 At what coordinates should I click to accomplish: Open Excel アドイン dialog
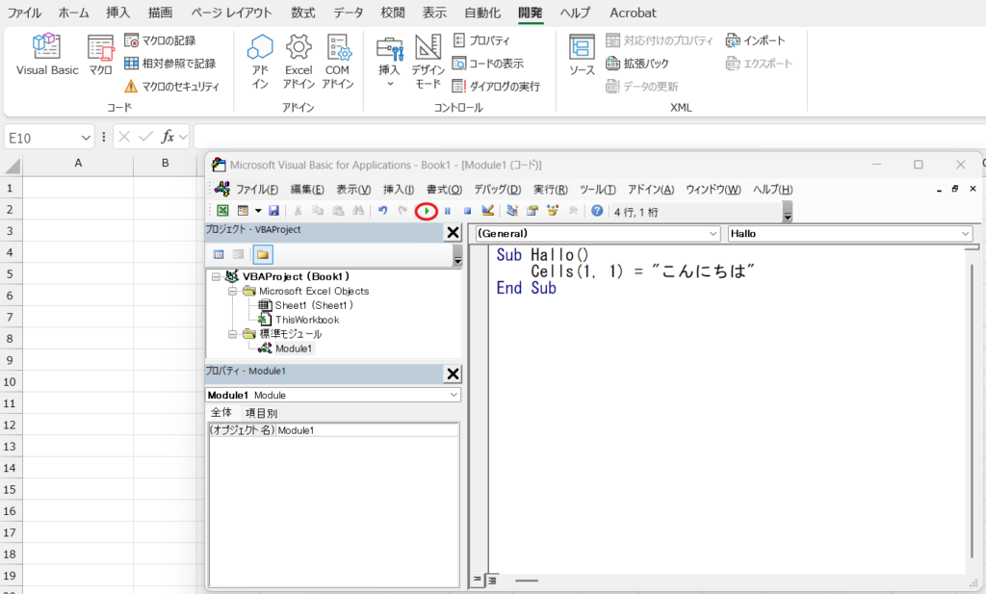298,62
